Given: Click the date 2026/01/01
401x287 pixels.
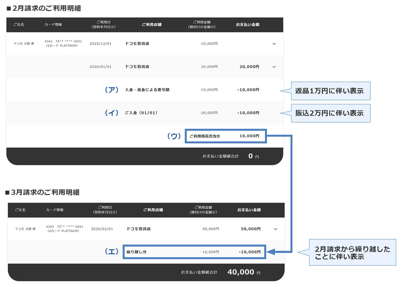Looking at the screenshot, I should coord(100,67).
